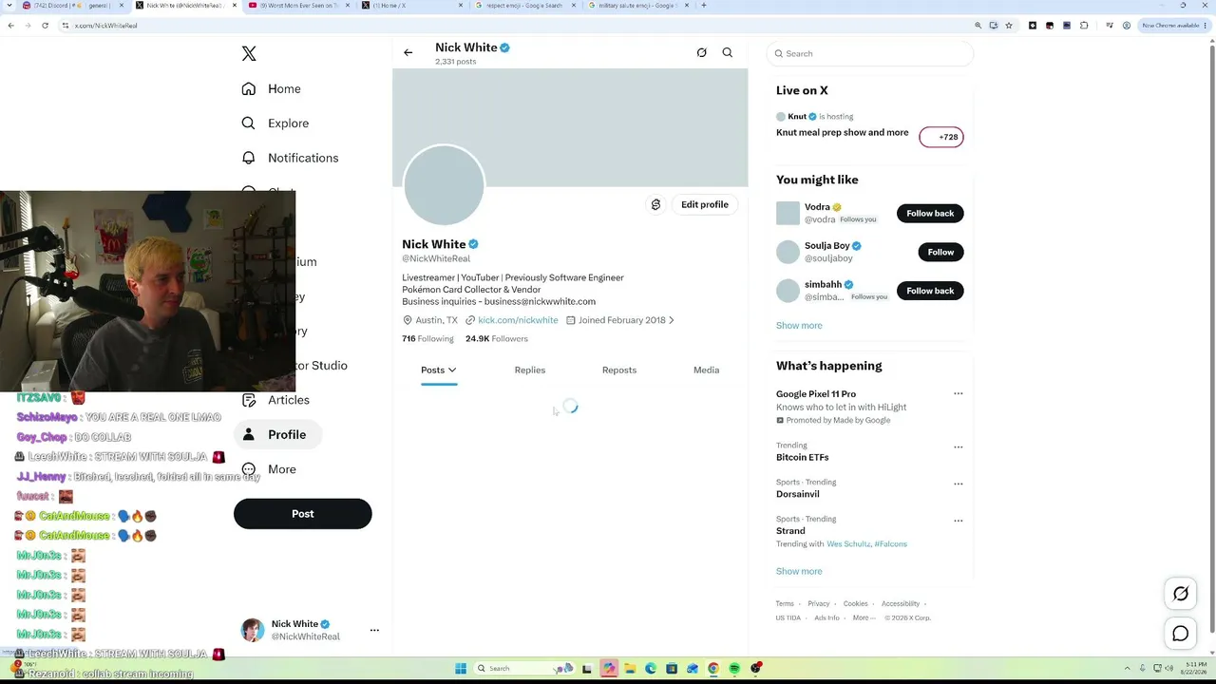Open the Terms footer link
1216x684 pixels.
point(785,604)
